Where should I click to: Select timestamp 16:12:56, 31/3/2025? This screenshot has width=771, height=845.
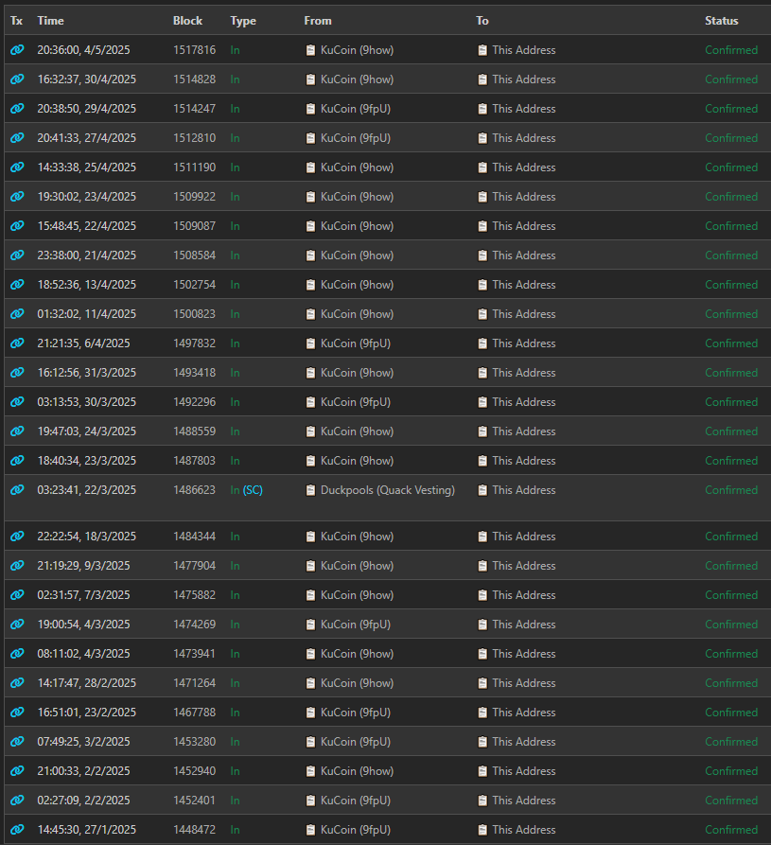point(87,373)
